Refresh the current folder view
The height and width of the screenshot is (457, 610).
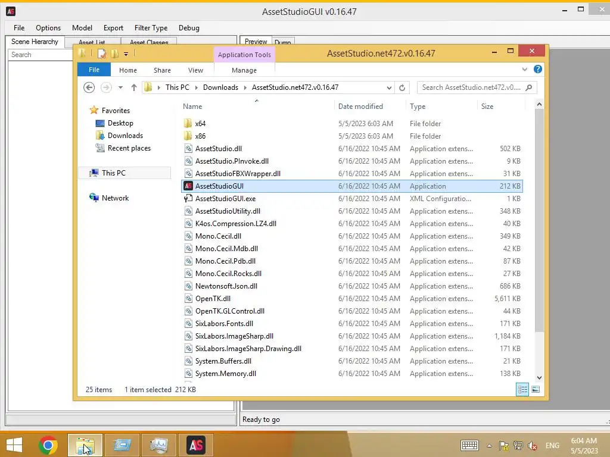402,88
